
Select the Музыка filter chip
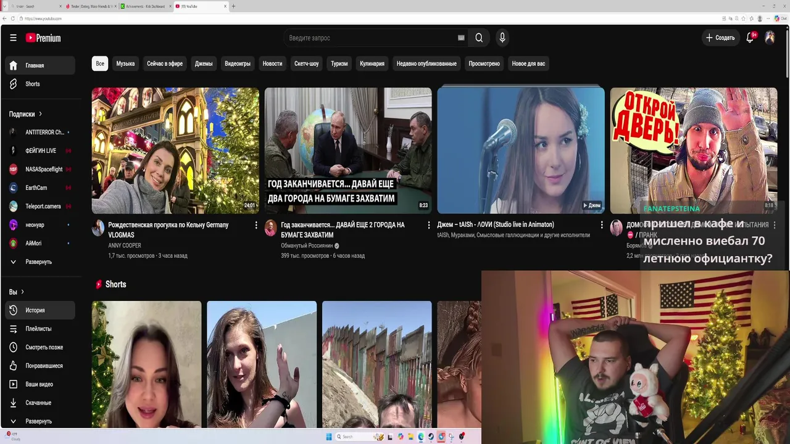(125, 64)
